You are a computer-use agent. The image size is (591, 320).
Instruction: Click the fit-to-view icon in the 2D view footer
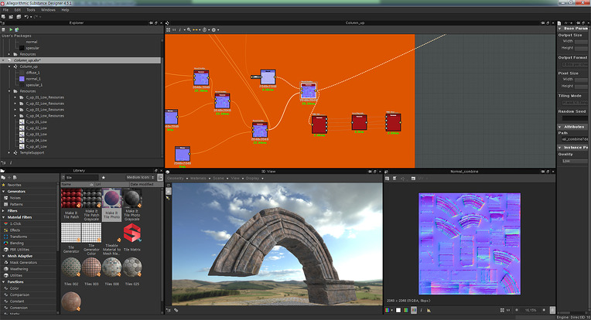tap(502, 310)
